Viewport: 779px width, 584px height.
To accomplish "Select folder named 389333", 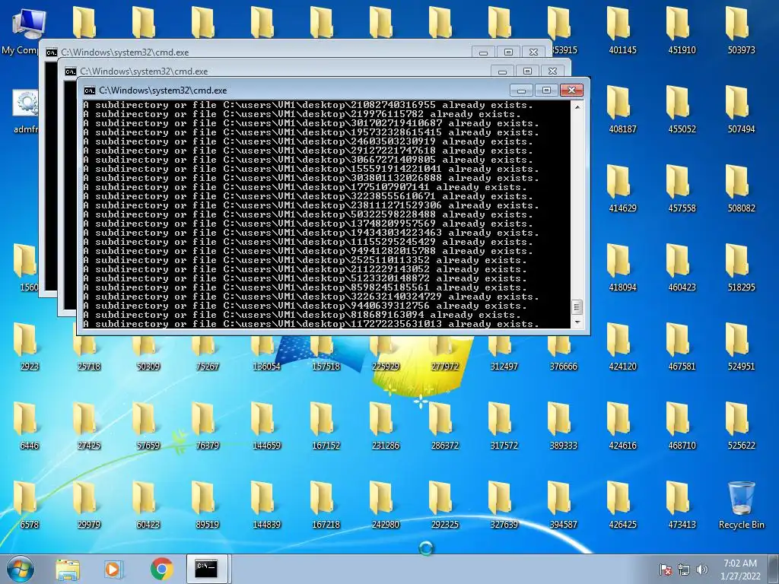I will [x=563, y=425].
